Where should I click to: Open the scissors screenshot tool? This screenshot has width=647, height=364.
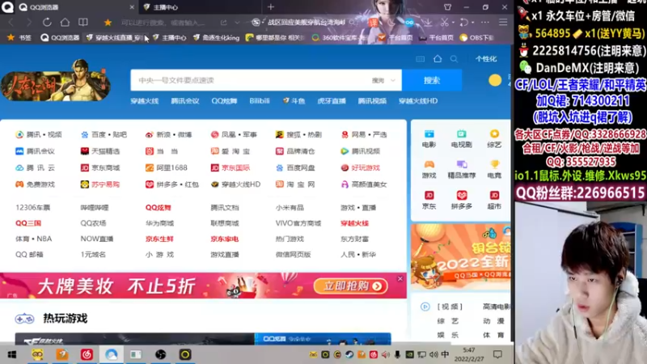[444, 23]
